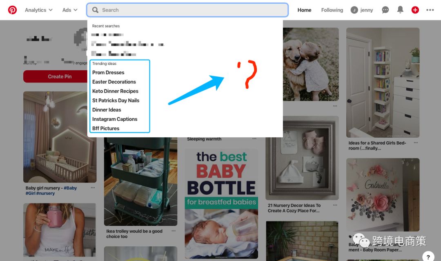Screen dimensions: 441x261
Task: Select trending idea Dinner Ideas
Action: click(x=107, y=110)
